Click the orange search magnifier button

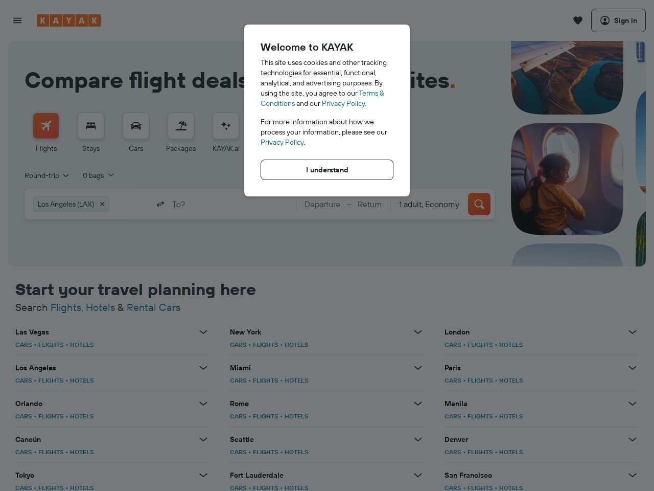tap(479, 204)
